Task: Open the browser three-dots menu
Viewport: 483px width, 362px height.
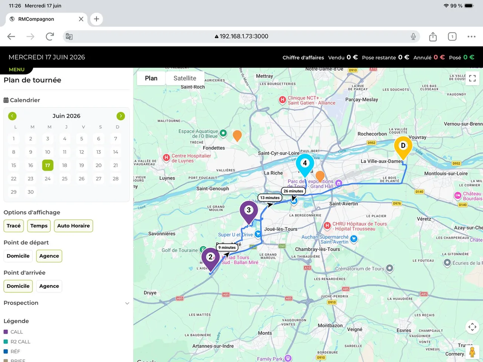Action: point(471,37)
